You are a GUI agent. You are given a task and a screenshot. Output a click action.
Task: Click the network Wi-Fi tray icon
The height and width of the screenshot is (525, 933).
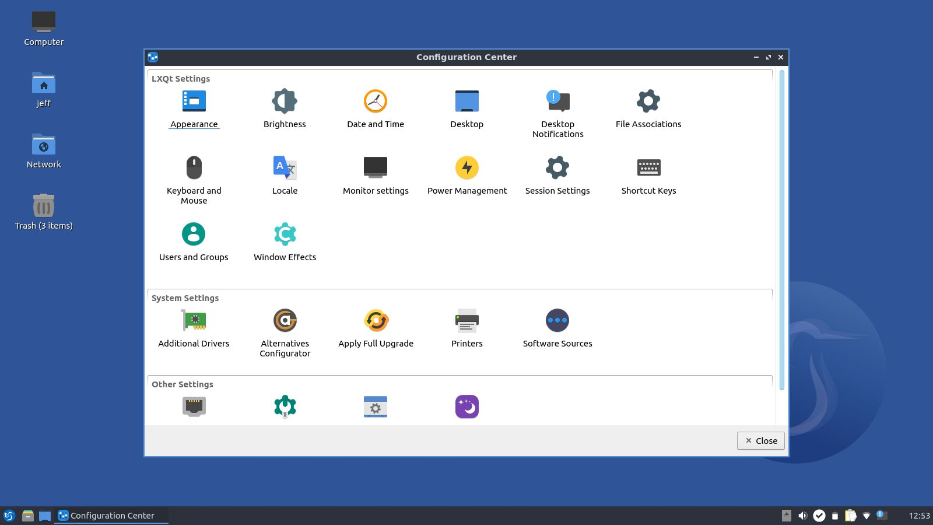point(867,516)
